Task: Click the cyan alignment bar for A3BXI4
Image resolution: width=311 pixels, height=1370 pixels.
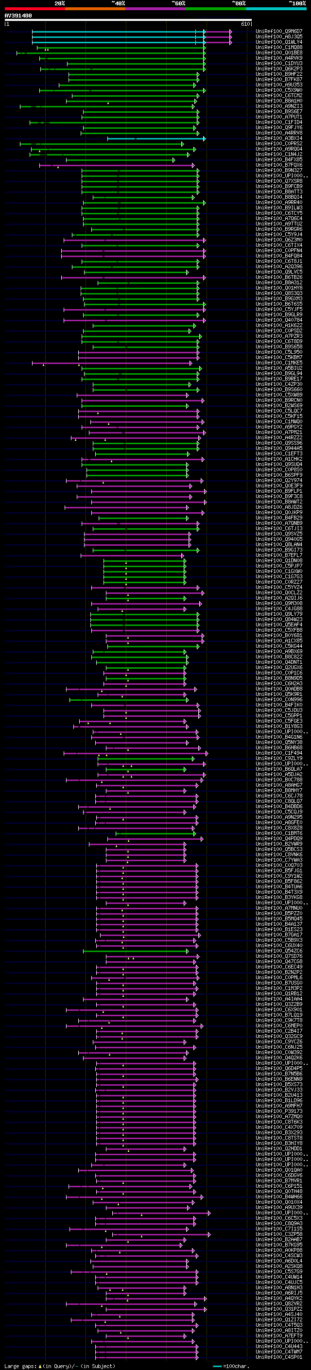Action: [x=156, y=139]
